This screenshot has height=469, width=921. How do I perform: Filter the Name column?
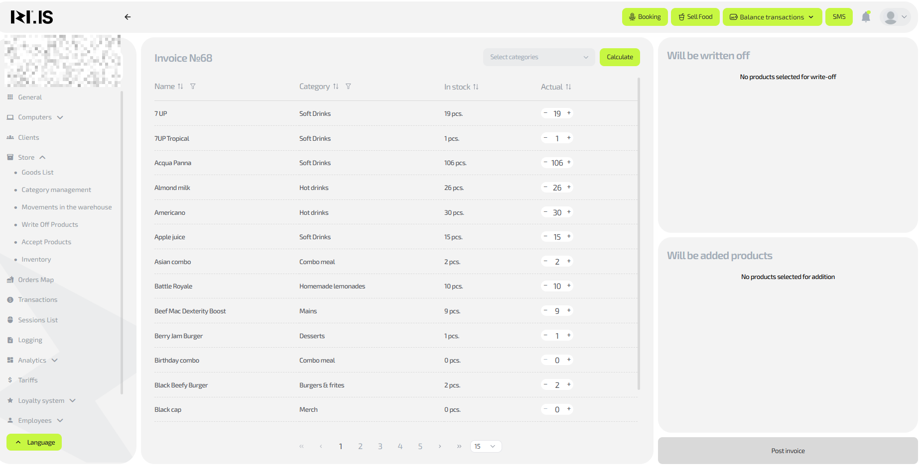pyautogui.click(x=193, y=87)
